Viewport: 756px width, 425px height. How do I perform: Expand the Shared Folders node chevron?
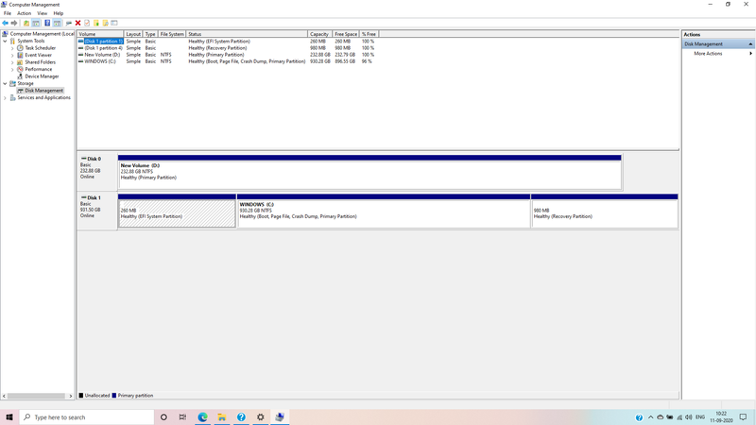pos(12,62)
